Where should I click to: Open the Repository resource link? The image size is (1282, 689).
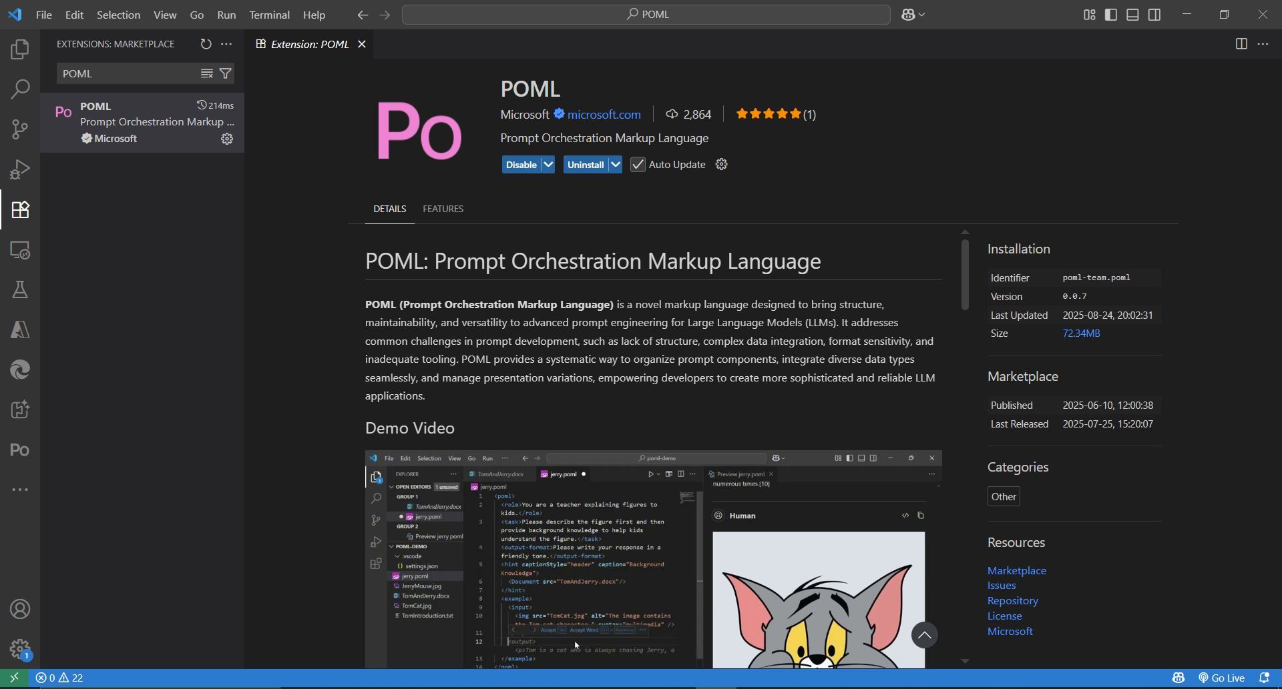1012,601
